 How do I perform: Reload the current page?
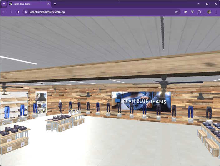(18, 12)
